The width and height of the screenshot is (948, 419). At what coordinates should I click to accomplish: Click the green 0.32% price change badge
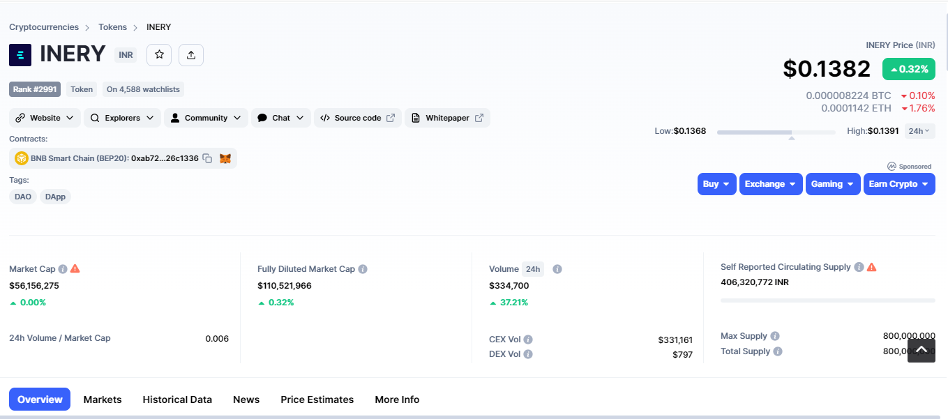click(909, 69)
